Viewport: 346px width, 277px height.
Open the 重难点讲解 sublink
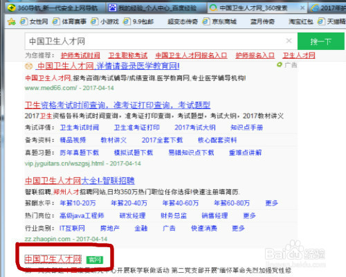(x=246, y=152)
